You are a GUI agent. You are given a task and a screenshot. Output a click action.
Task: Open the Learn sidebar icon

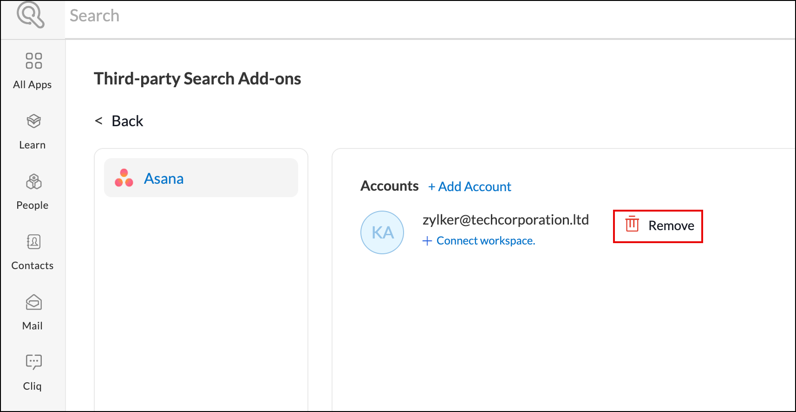33,122
